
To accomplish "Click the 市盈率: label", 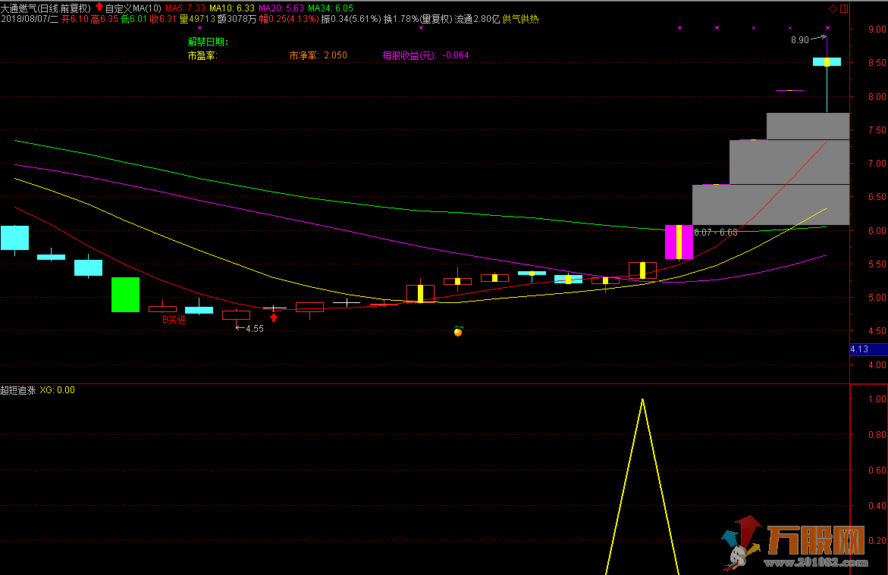I will click(x=202, y=55).
